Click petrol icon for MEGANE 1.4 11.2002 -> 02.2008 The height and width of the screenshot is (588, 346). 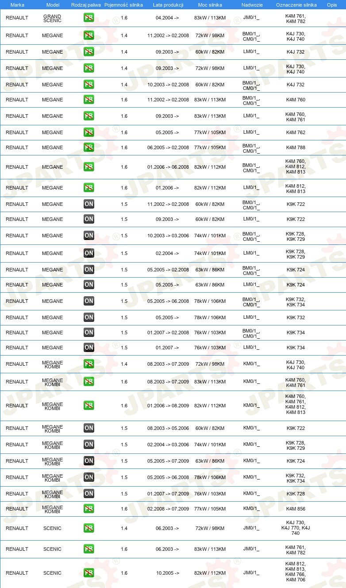tap(89, 35)
